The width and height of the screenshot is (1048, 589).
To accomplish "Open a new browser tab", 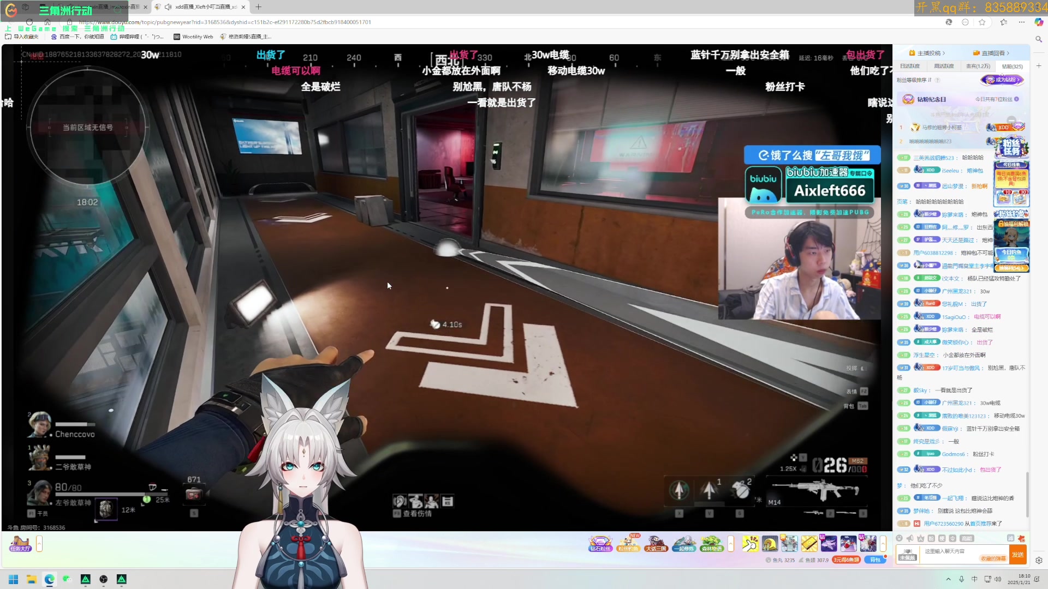I will click(x=258, y=7).
